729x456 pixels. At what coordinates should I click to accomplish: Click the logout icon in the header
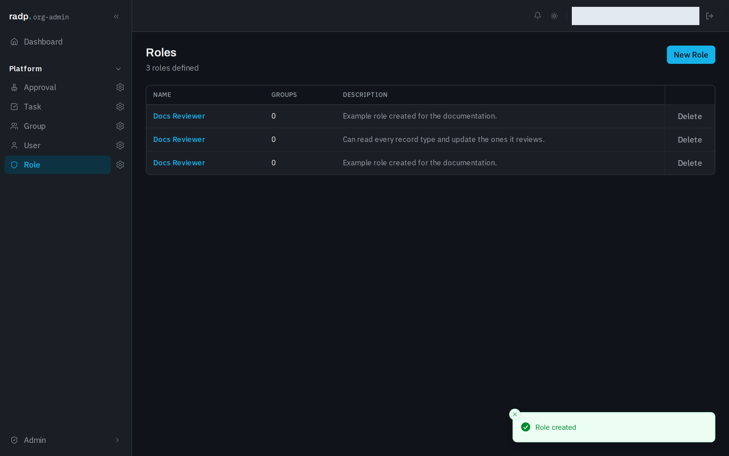(709, 16)
